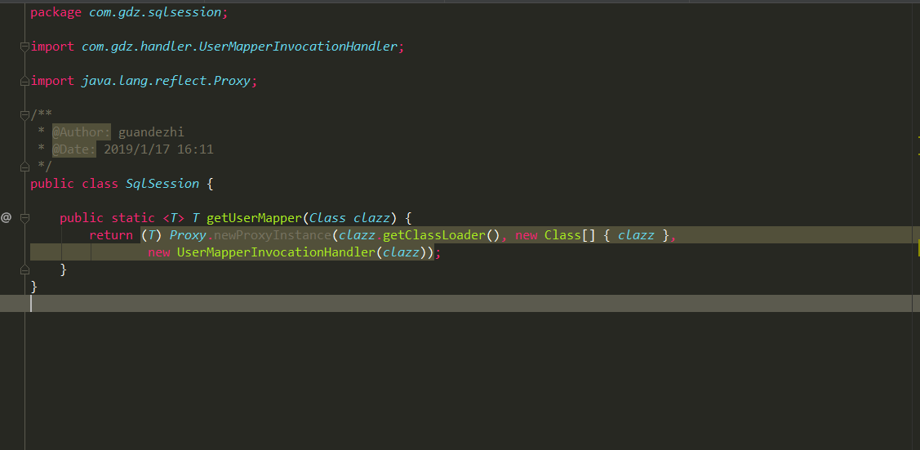920x450 pixels.
Task: Click the new Class[] array expression
Action: point(591,235)
